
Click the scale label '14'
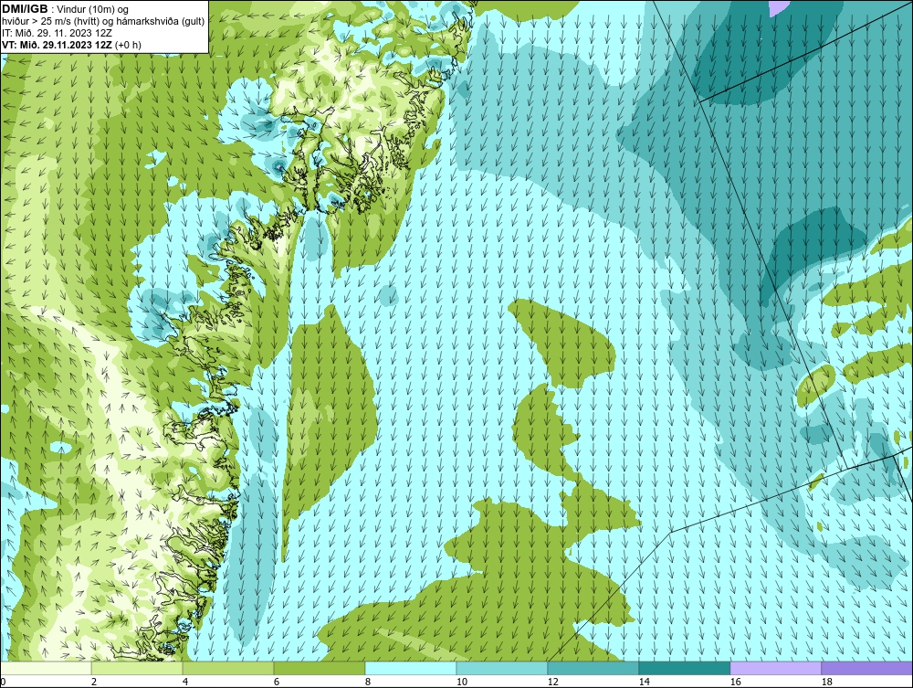pyautogui.click(x=644, y=682)
